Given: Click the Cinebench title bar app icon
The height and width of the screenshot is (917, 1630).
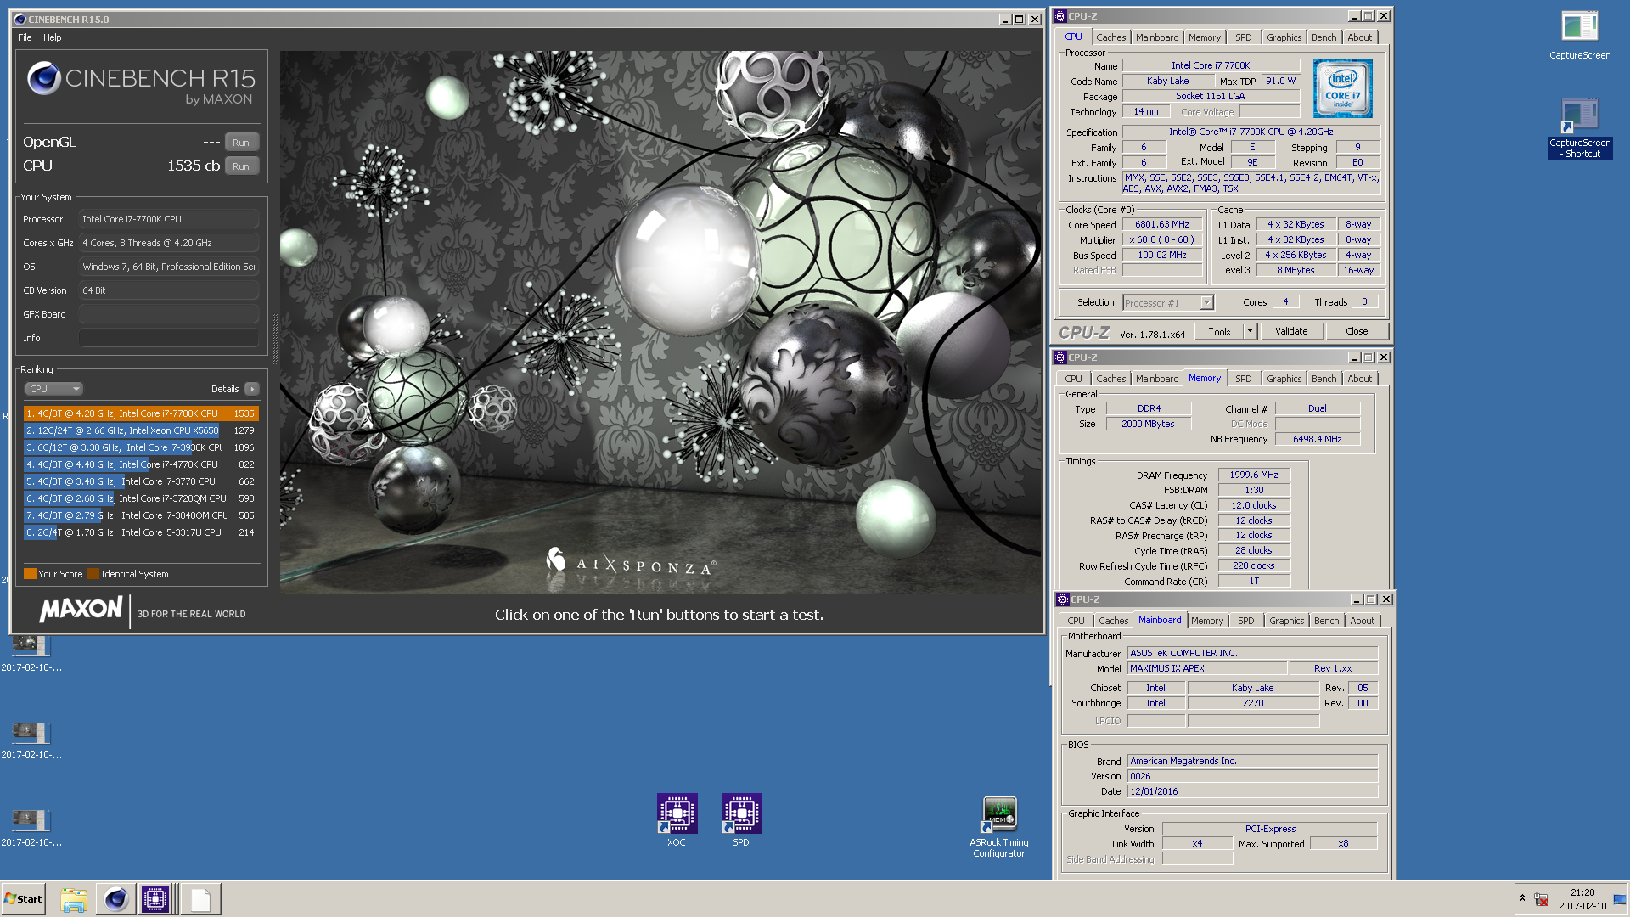Looking at the screenshot, I should (x=20, y=20).
